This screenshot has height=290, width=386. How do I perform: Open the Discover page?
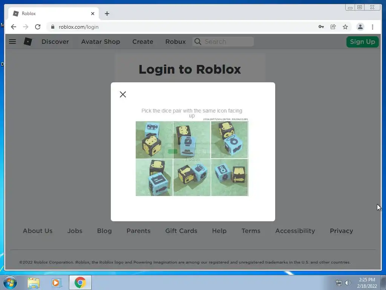(55, 42)
